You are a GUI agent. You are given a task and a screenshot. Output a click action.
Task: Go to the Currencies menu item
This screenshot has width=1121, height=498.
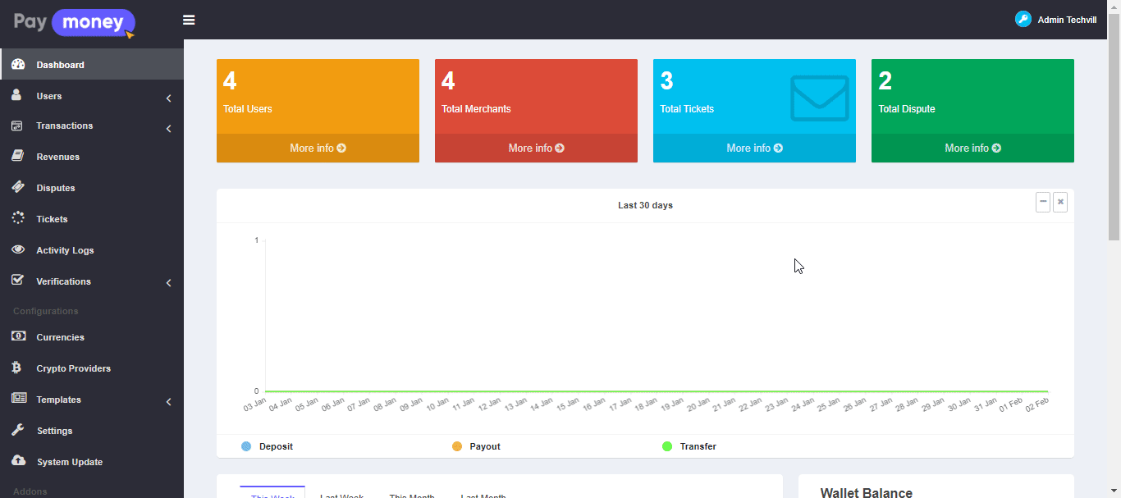tap(60, 337)
